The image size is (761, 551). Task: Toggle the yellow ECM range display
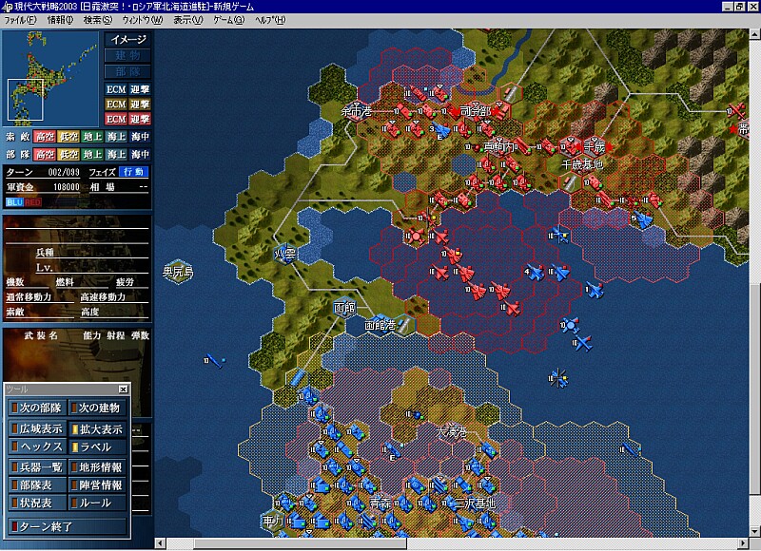pyautogui.click(x=116, y=104)
